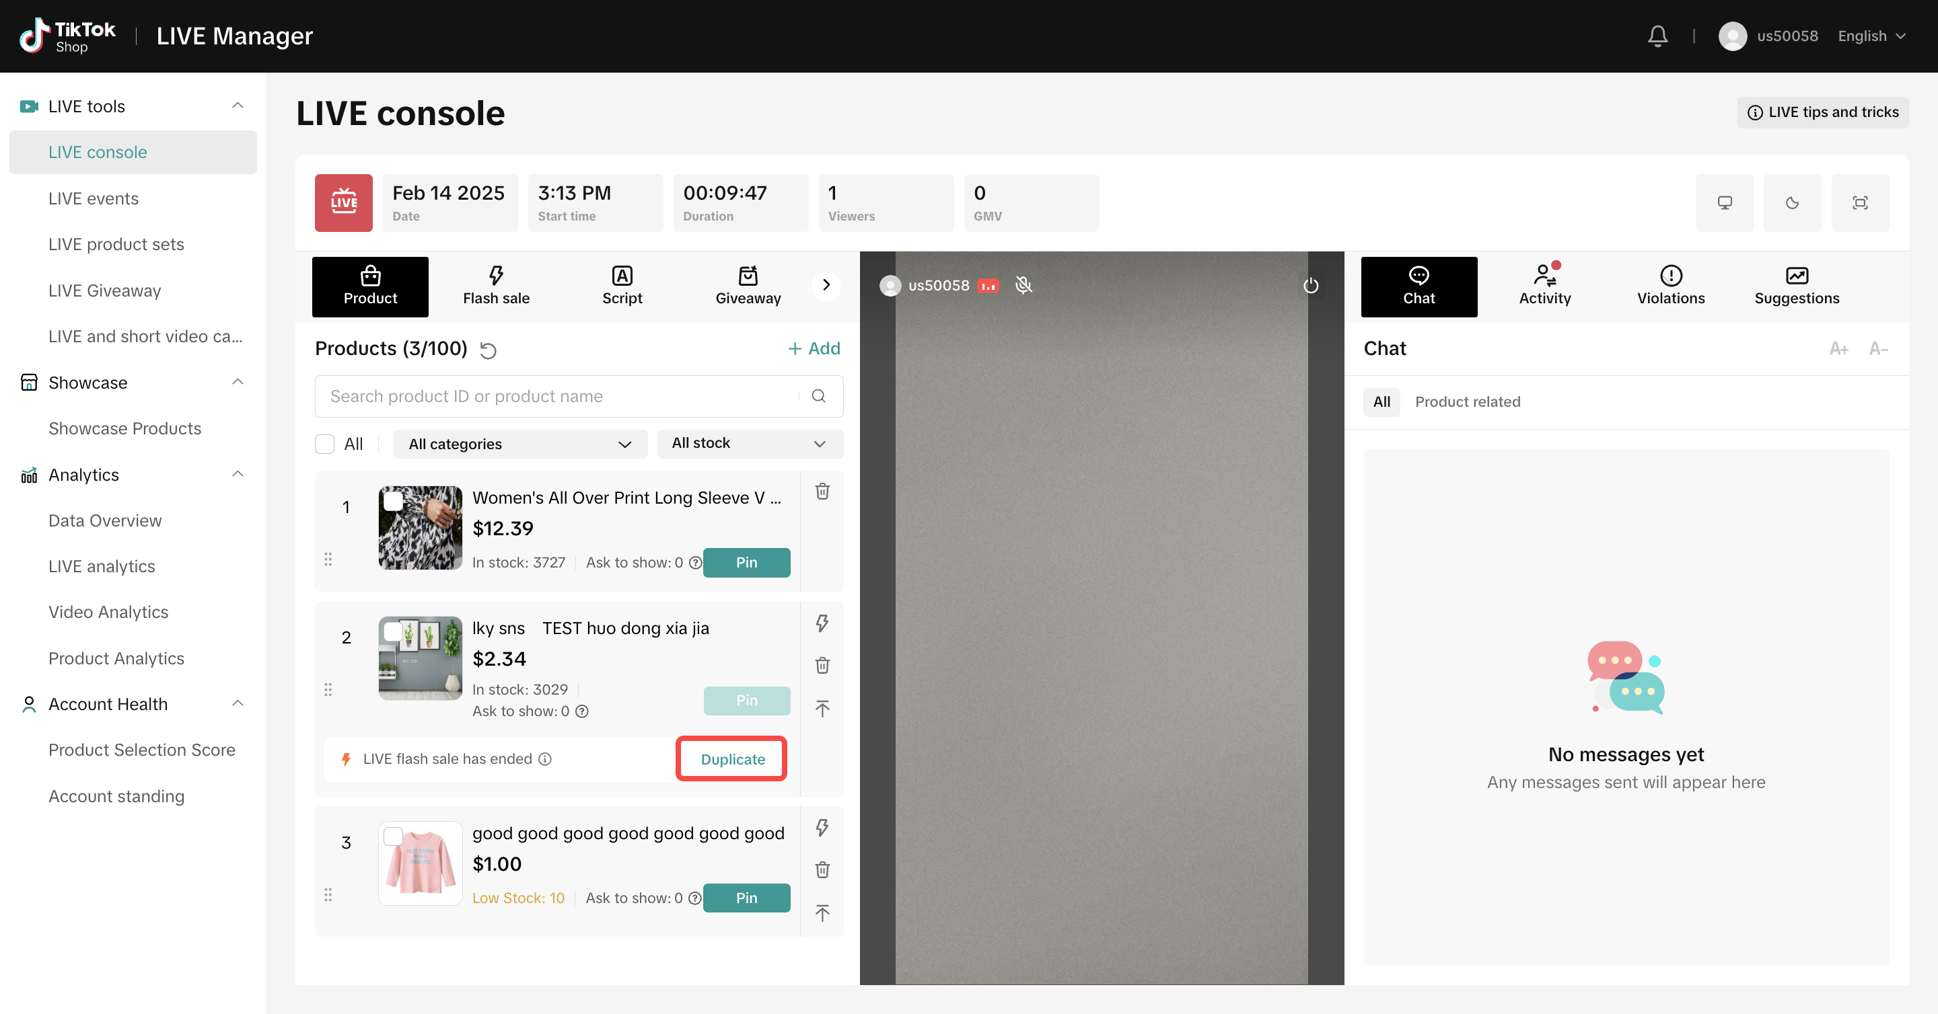
Task: Click the muted microphone icon on stream
Action: [x=1023, y=285]
